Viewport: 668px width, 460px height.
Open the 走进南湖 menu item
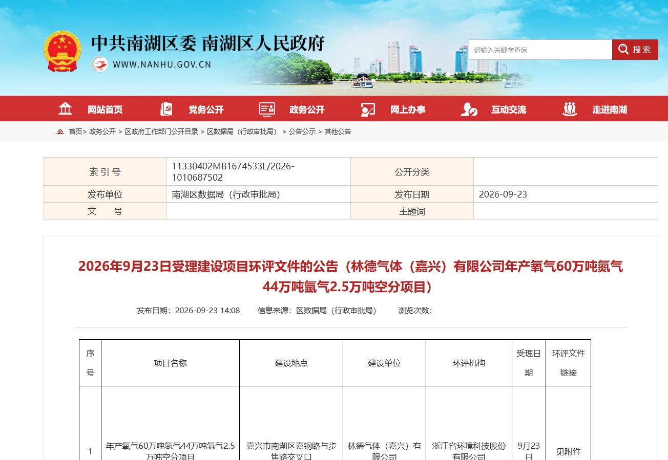point(610,109)
